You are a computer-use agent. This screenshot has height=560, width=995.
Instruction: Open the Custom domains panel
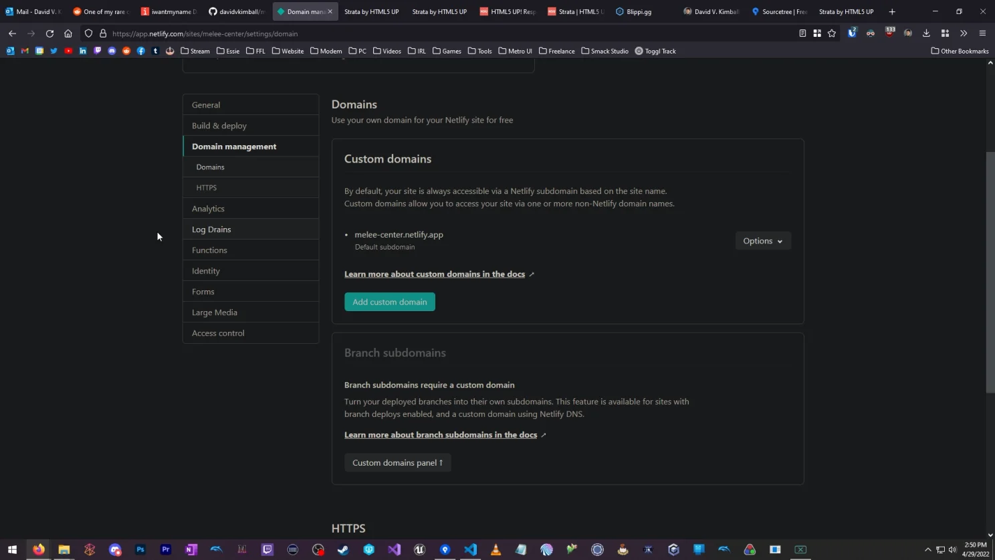(x=397, y=462)
